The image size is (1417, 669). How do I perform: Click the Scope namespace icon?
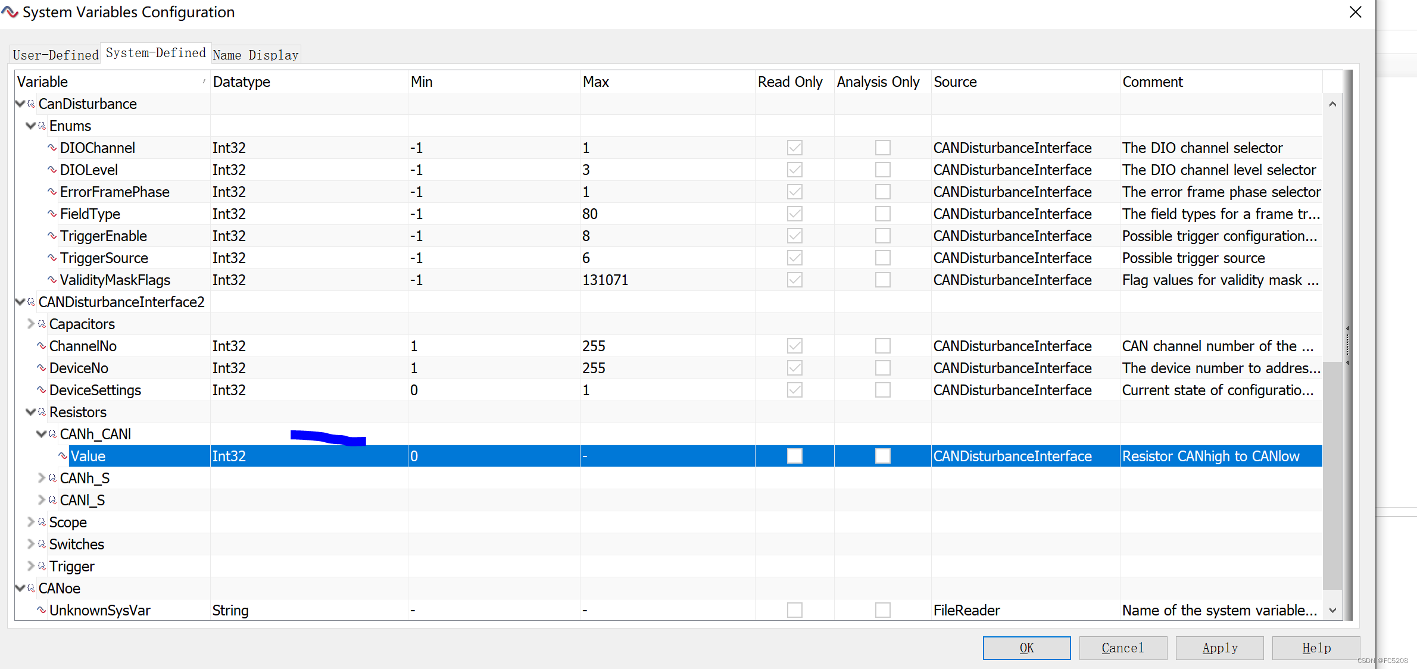point(42,522)
